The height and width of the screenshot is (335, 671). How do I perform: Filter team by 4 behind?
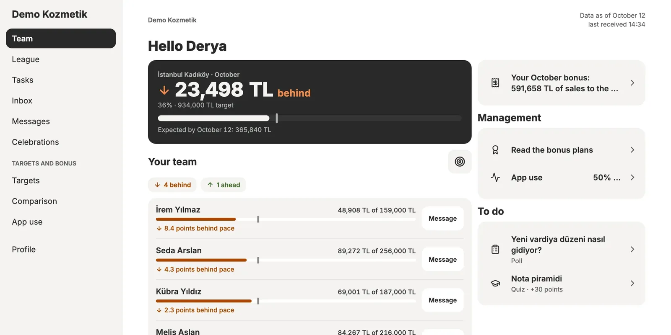pyautogui.click(x=172, y=185)
